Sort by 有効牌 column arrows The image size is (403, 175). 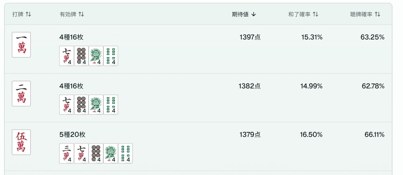tap(81, 14)
